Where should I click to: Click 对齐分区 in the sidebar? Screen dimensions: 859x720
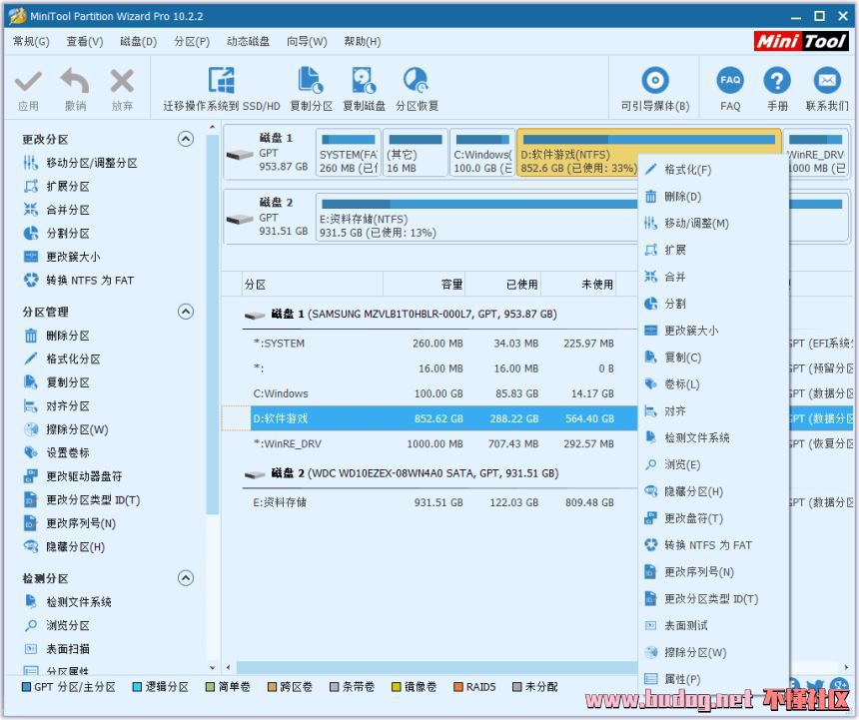click(x=56, y=406)
